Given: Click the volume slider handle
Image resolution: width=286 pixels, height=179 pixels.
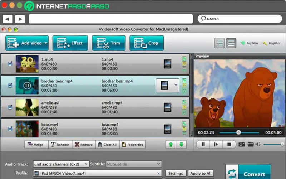Looking at the screenshot, I should click(x=282, y=145).
